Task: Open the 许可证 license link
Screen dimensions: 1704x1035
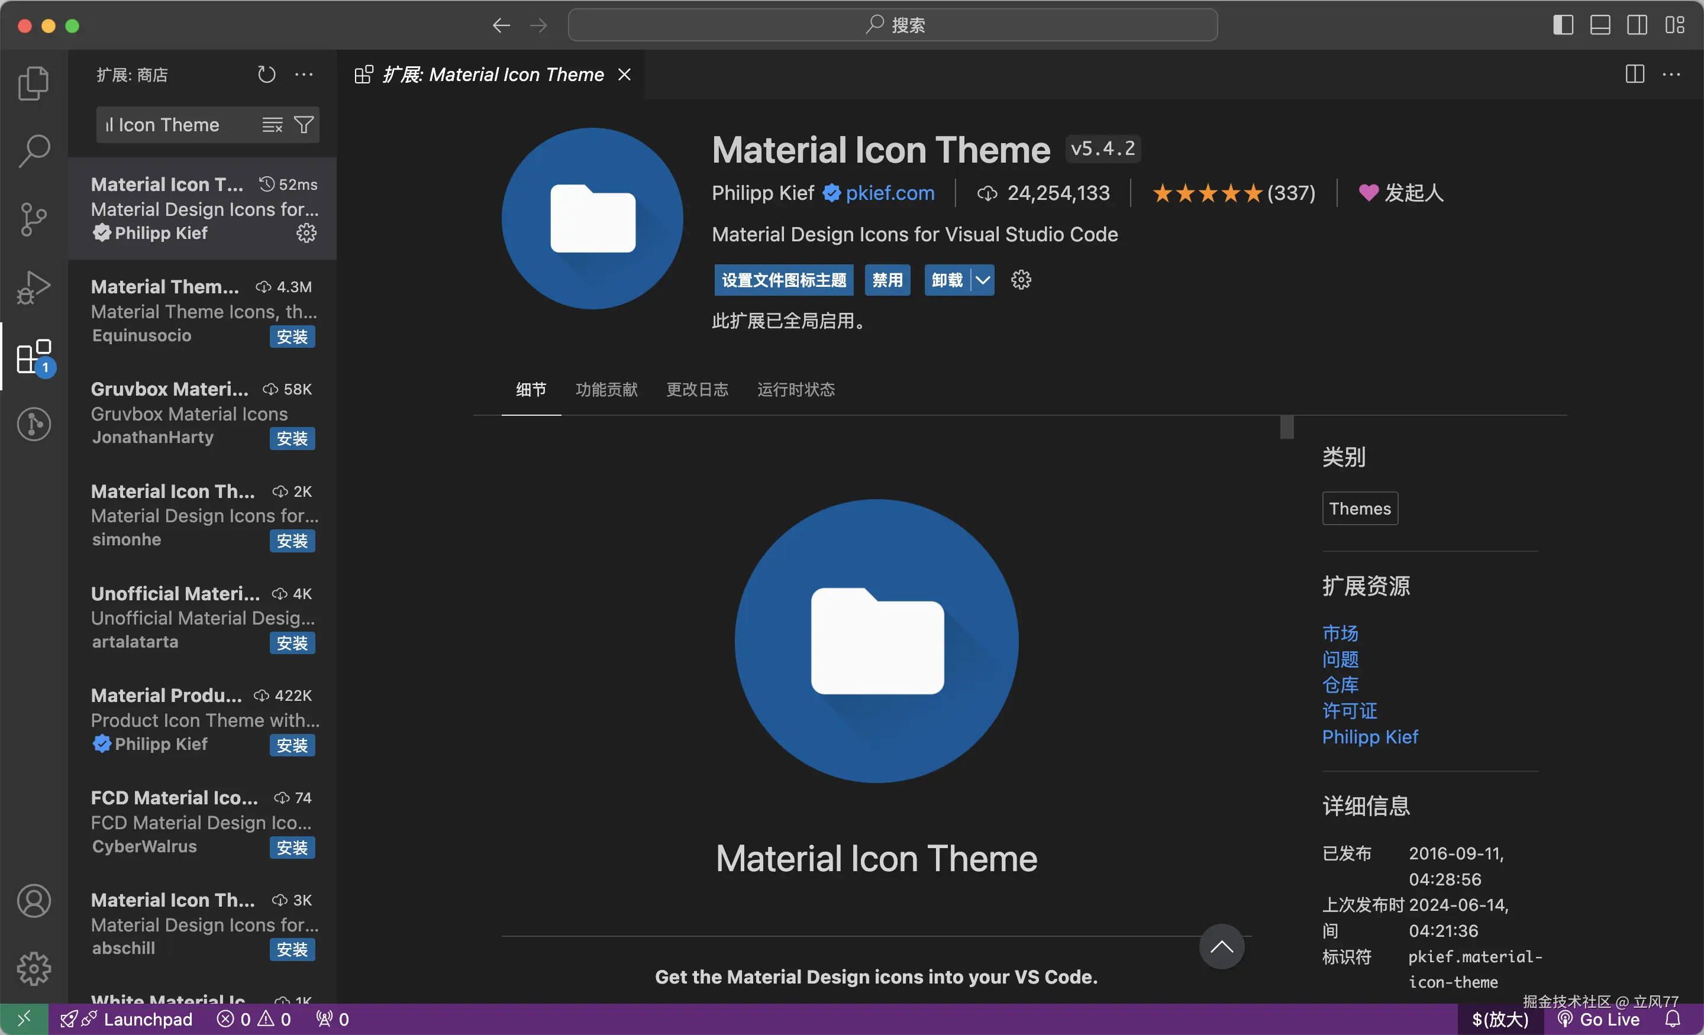Action: (x=1349, y=711)
